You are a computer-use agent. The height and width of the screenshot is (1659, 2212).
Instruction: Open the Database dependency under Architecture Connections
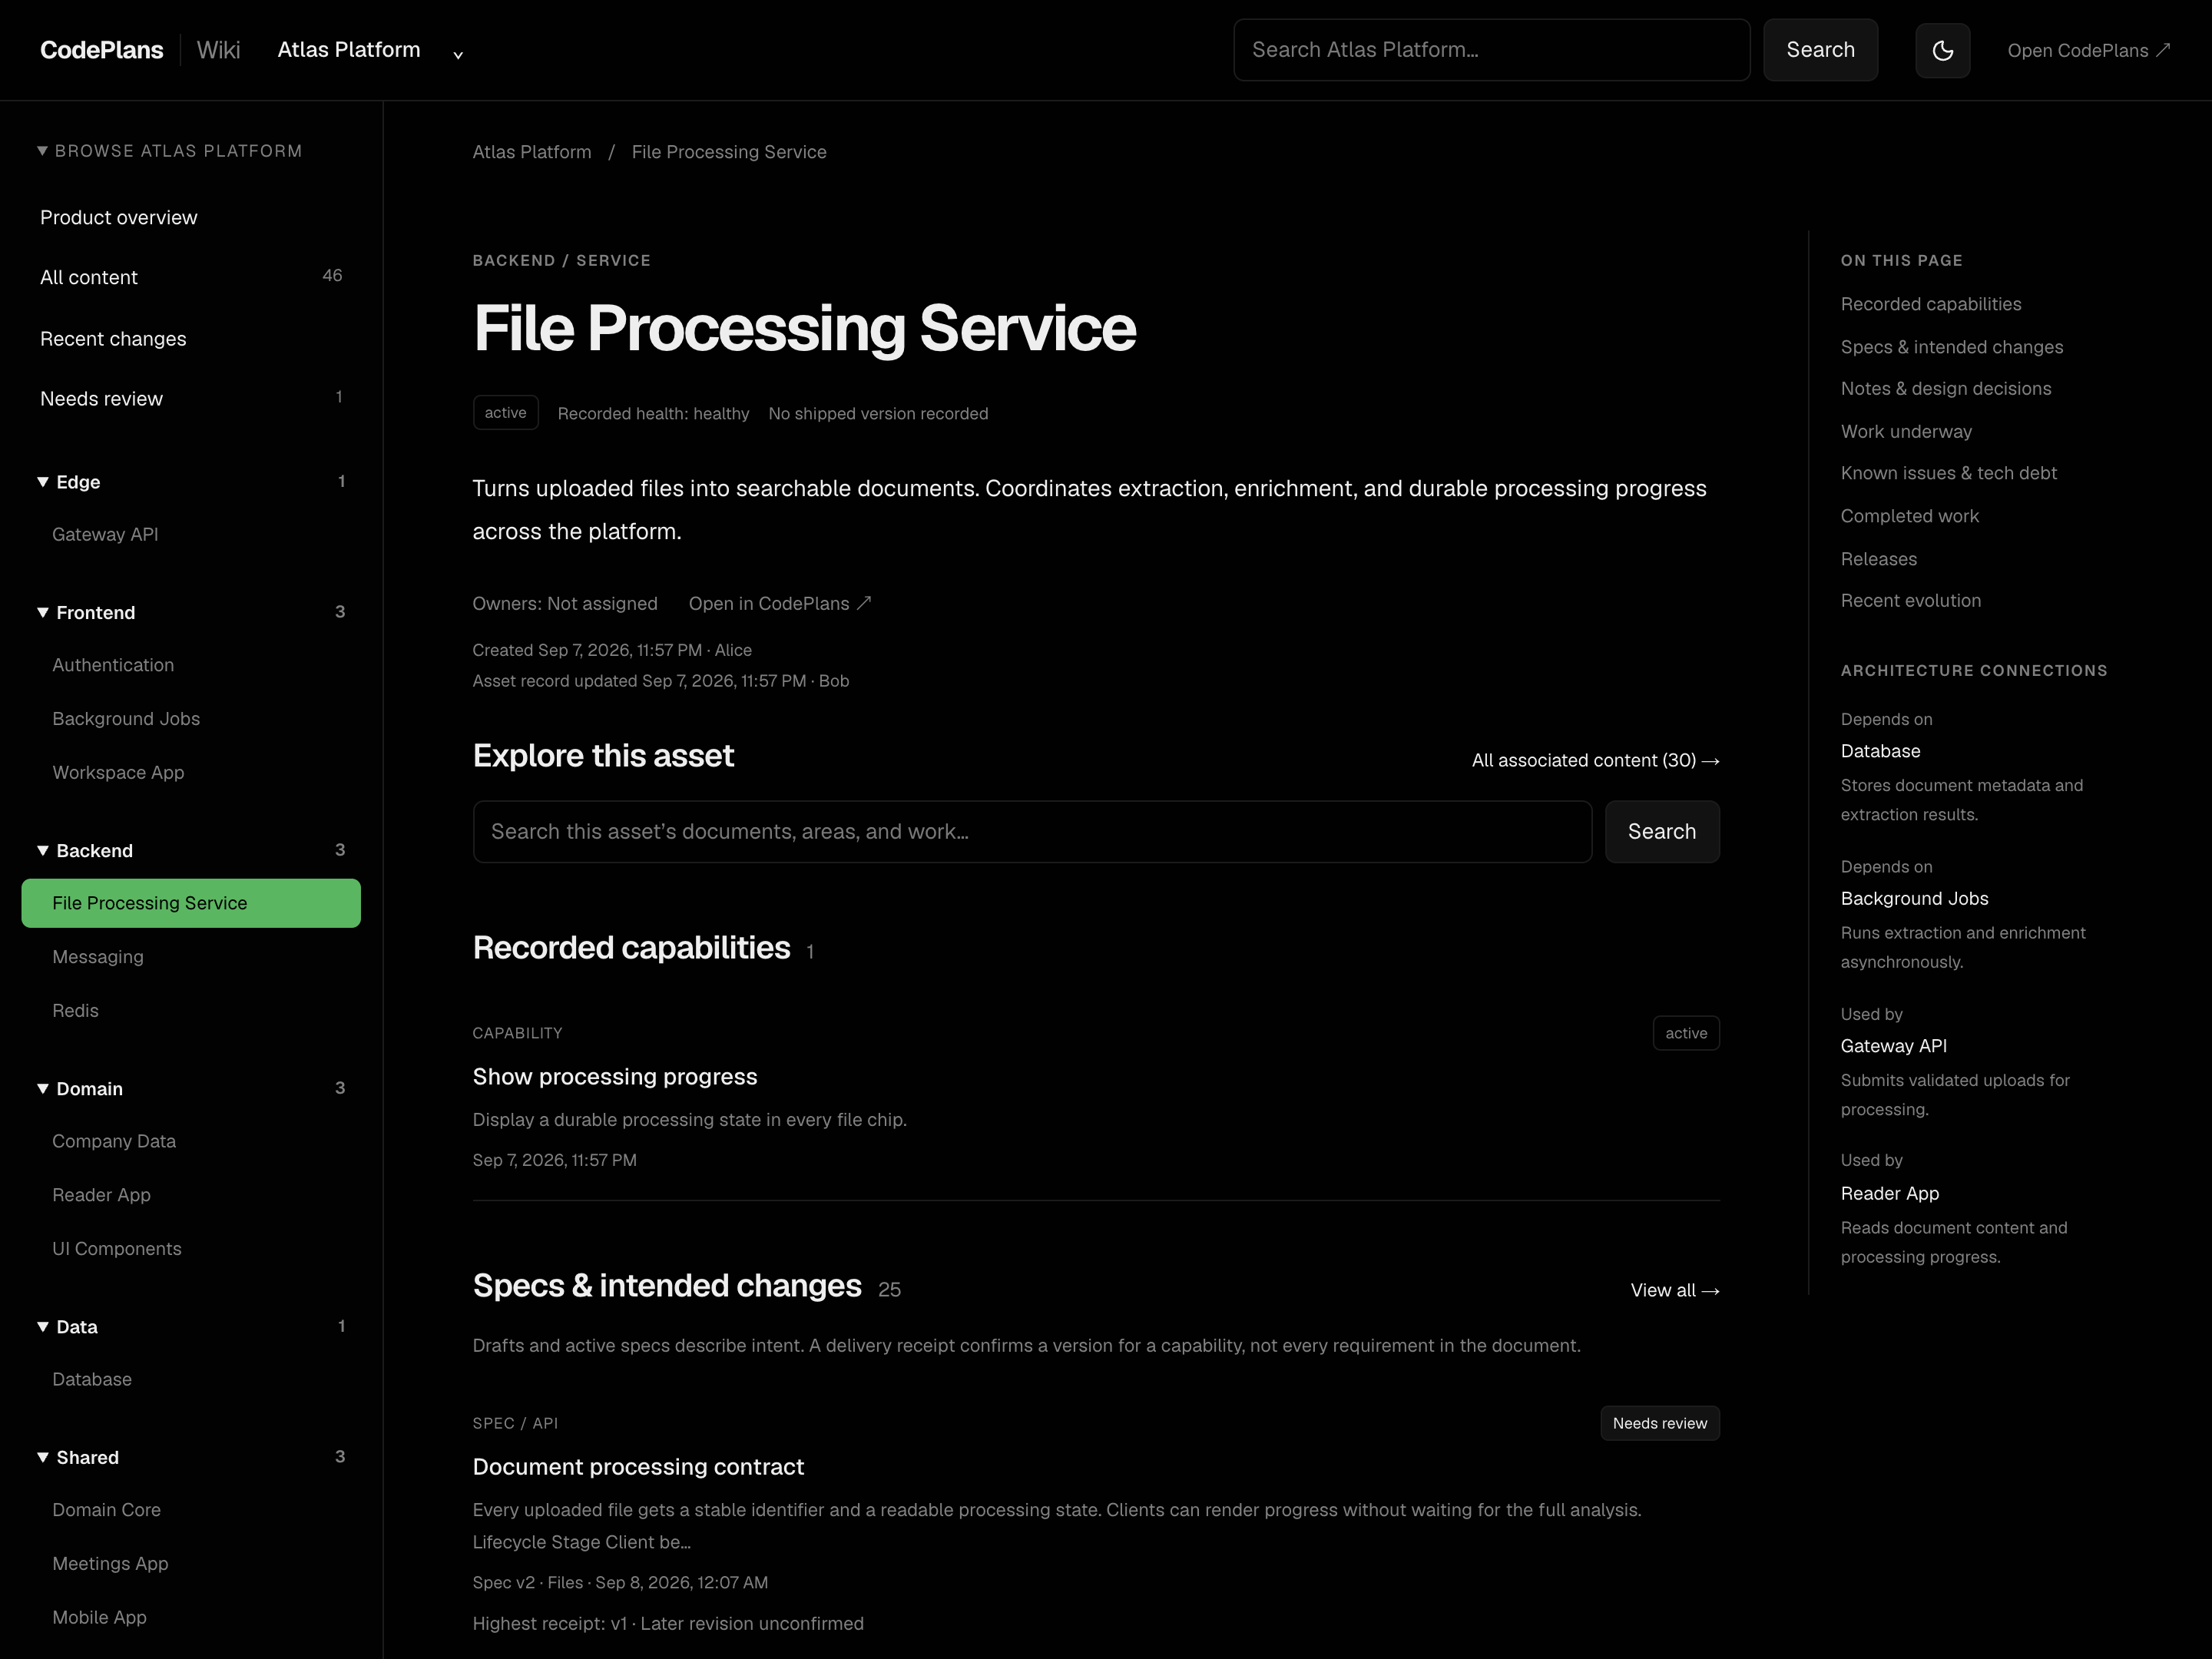click(1880, 751)
